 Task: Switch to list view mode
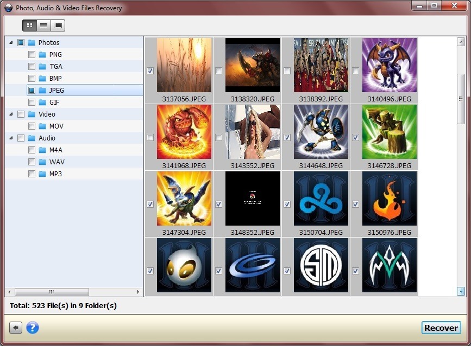click(43, 25)
